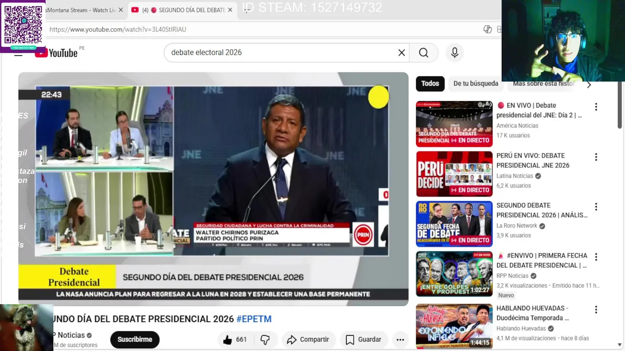Open title #ENVIVO PRIMERA FECHA DEL DEBATE PRESIDENCIAL

(542, 260)
